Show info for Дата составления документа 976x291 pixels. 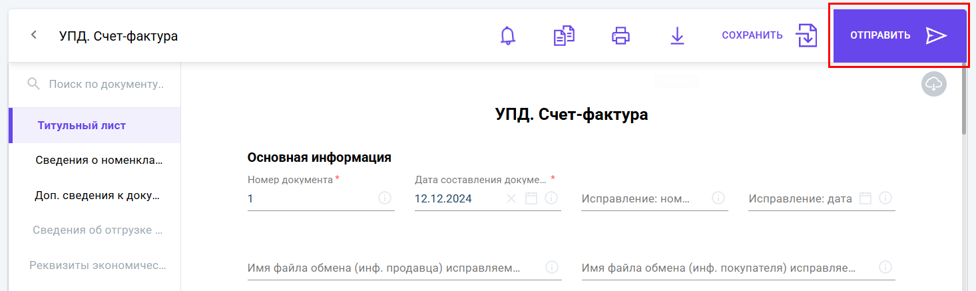pos(551,198)
